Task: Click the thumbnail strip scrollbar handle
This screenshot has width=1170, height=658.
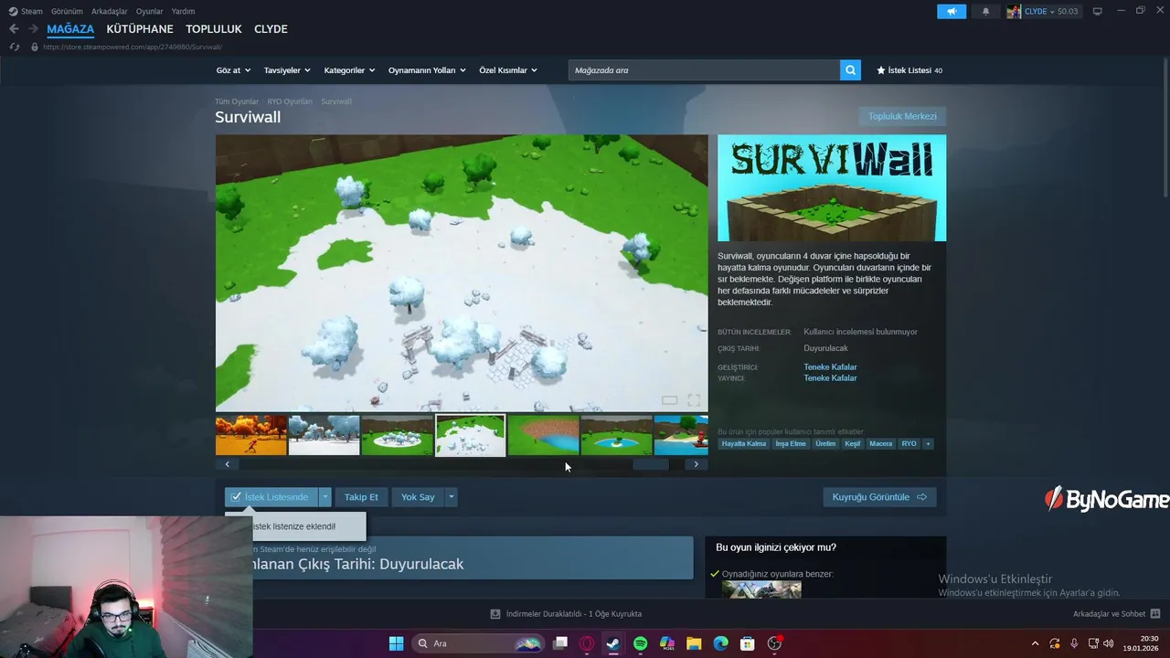Action: point(651,464)
